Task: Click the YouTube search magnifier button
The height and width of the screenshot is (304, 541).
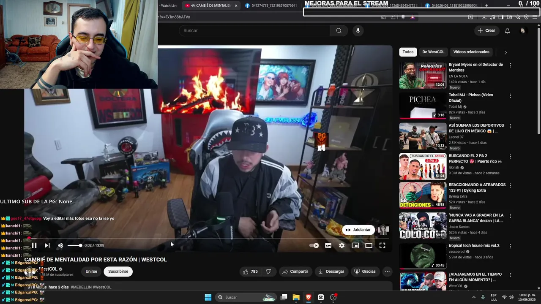Action: click(x=339, y=30)
